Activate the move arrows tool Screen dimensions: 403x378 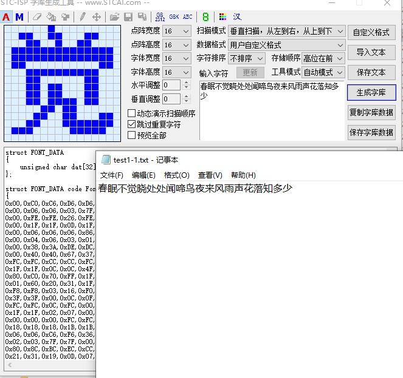[x=97, y=17]
